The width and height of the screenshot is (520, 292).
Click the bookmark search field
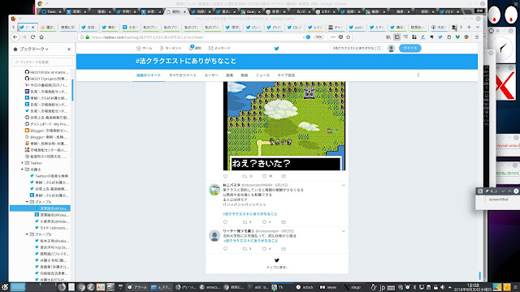42,62
